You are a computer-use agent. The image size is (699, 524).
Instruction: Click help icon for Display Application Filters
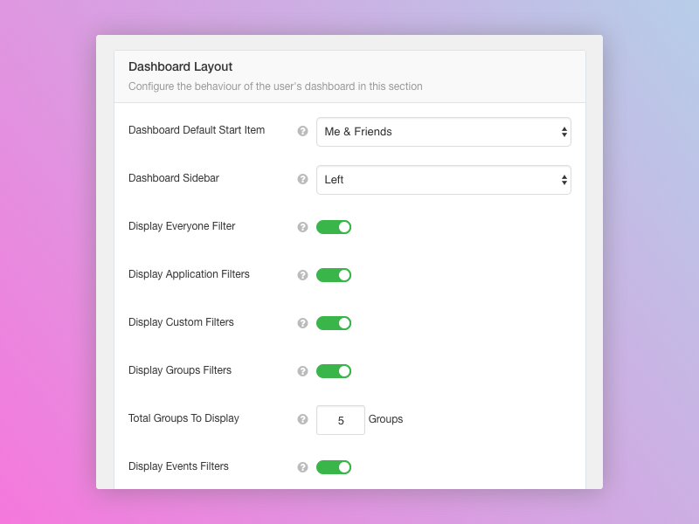tap(302, 275)
